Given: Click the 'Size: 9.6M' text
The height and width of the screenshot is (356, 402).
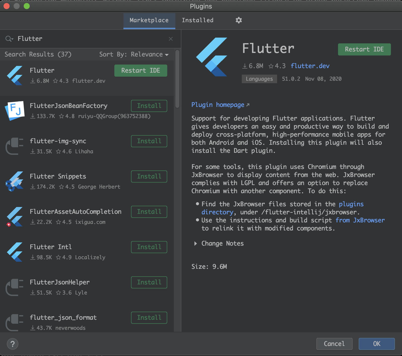Looking at the screenshot, I should [x=209, y=267].
